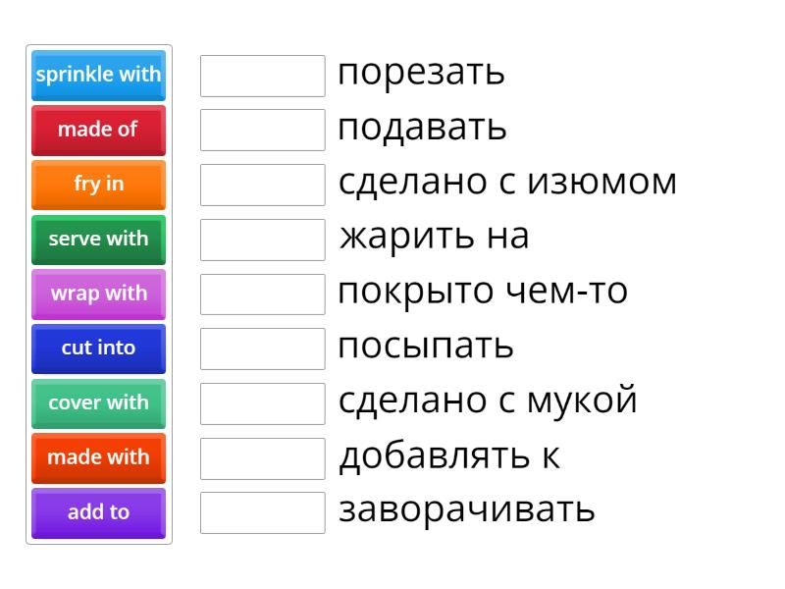Select the blank slot next to 'посыпать'

coord(262,348)
